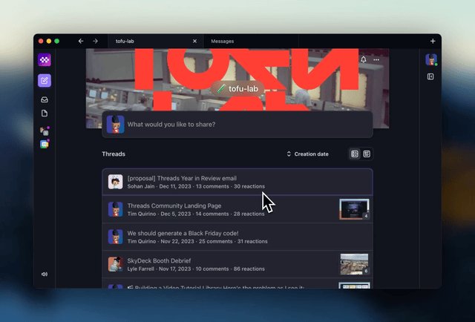Click the speaker sound icon
Image resolution: width=475 pixels, height=322 pixels.
[x=45, y=274]
